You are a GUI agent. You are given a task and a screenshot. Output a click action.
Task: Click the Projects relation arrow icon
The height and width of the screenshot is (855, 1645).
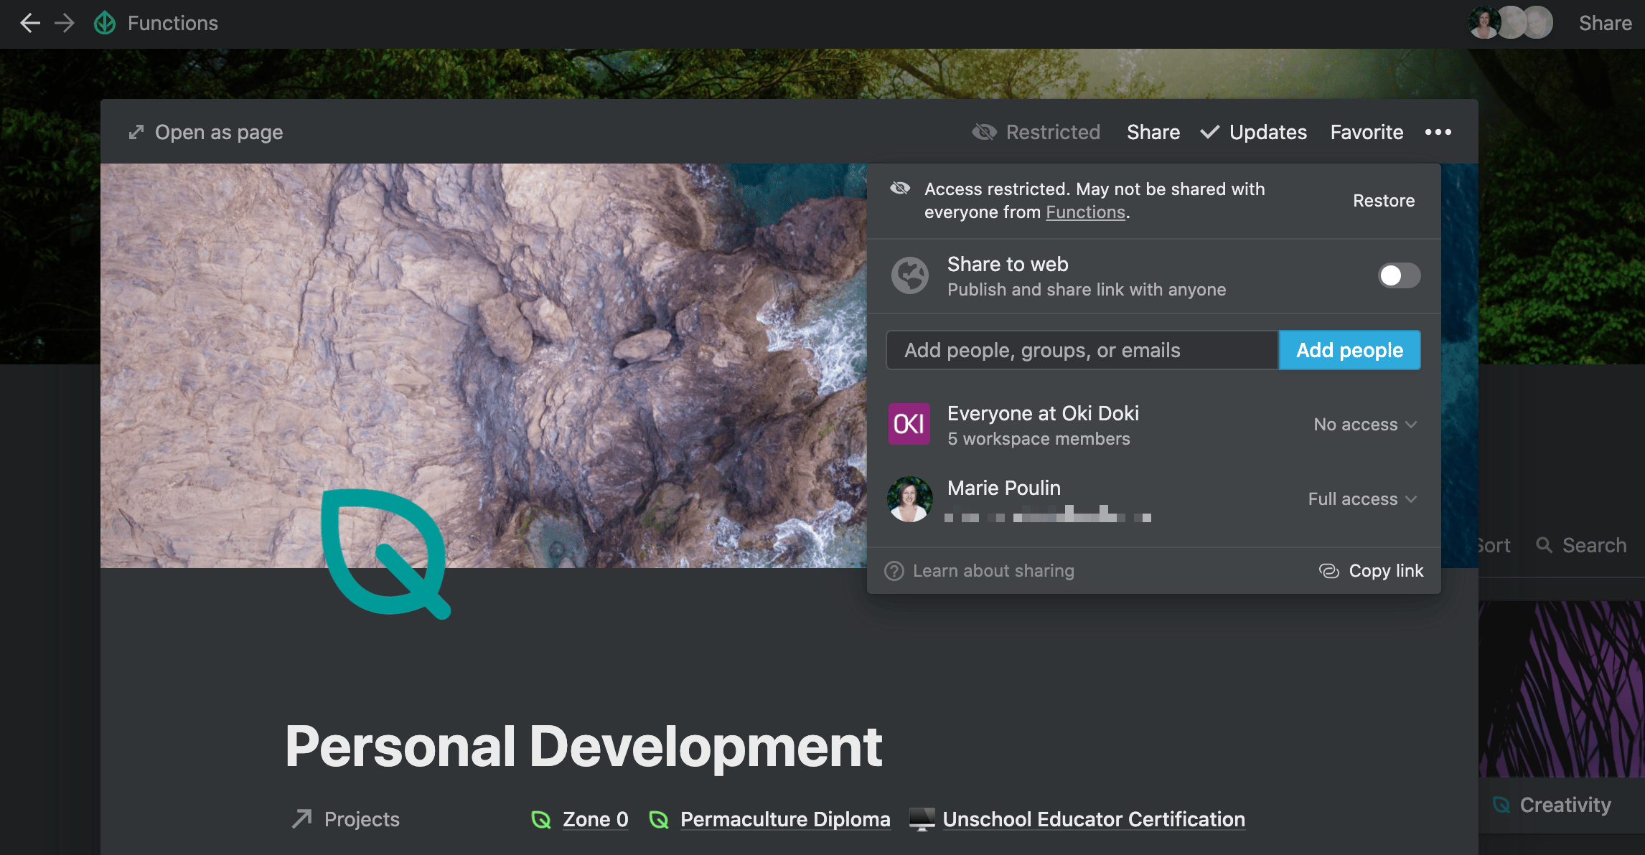point(302,819)
